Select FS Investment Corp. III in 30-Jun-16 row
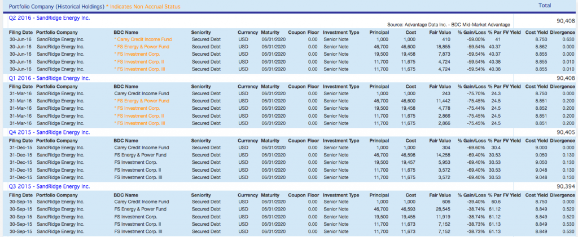 [x=139, y=69]
